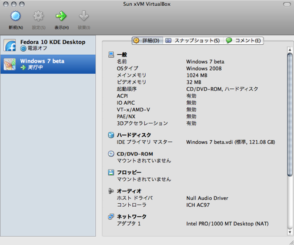Open Settings (設定) gear toolbar icon
294x245 pixels.
click(x=38, y=16)
